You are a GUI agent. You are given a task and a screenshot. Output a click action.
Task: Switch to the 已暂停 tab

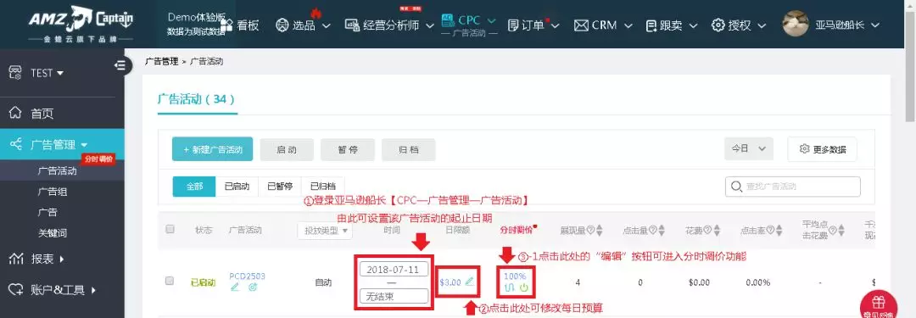click(280, 187)
